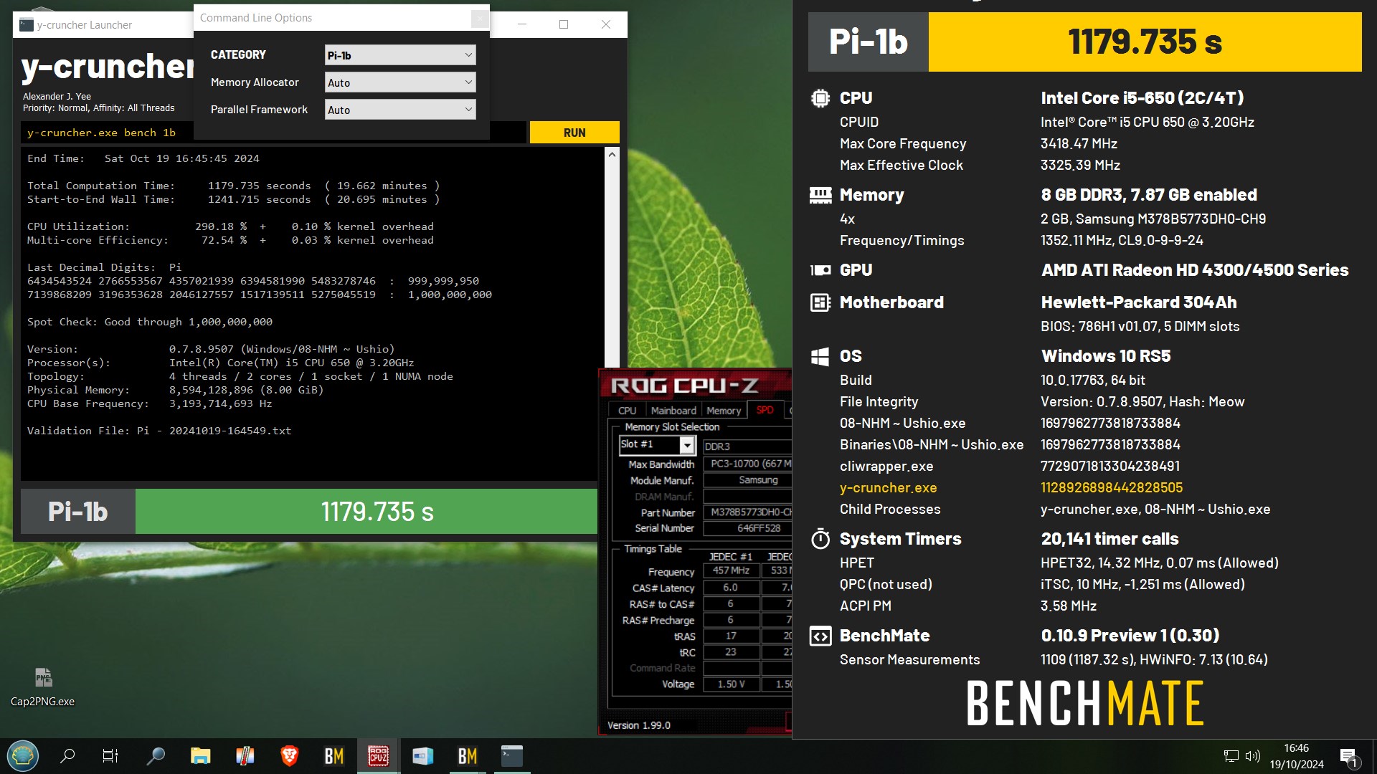Click JEDEC #1 Frequency 457 MHz cell

tap(731, 571)
